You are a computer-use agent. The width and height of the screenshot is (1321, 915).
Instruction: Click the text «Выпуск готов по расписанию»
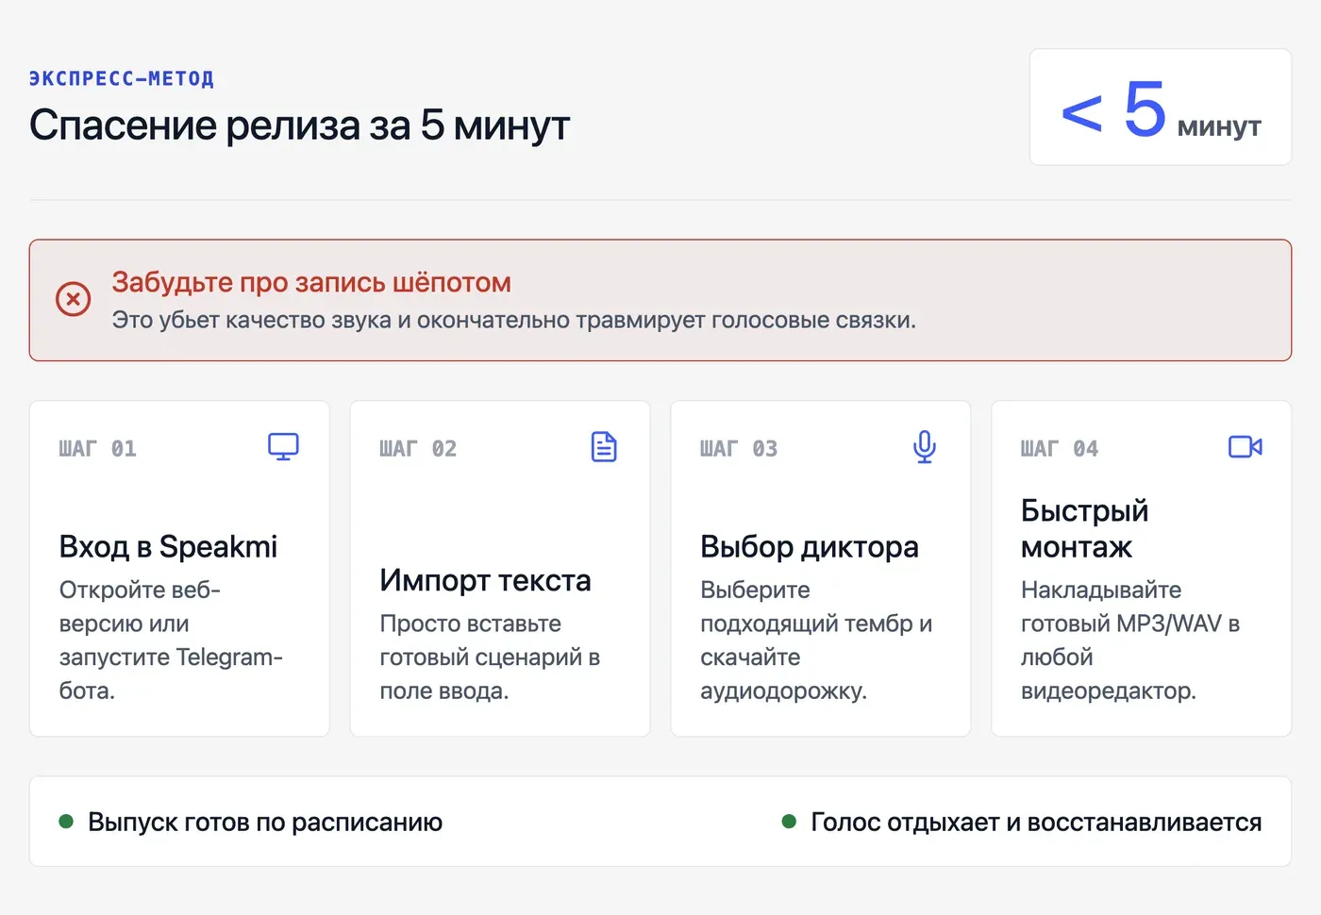(265, 822)
